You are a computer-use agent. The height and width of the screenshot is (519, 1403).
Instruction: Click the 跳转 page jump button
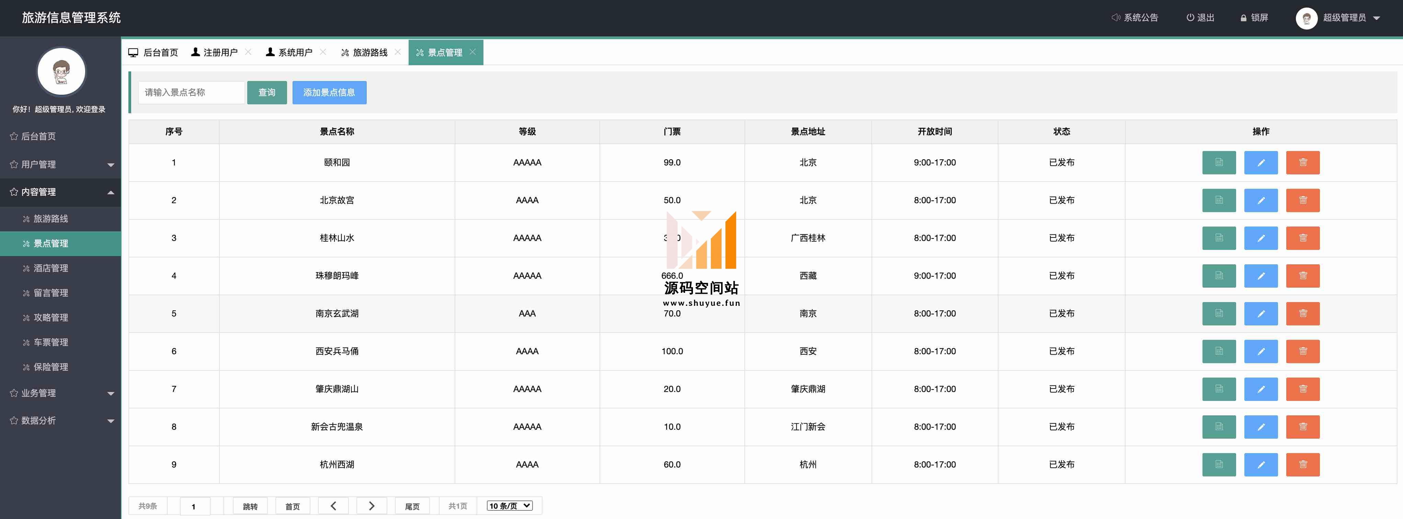250,507
